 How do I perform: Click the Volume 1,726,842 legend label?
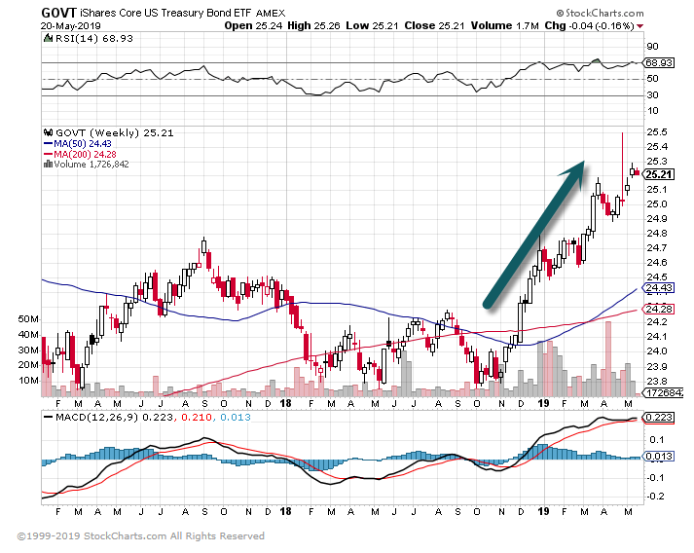pos(91,165)
